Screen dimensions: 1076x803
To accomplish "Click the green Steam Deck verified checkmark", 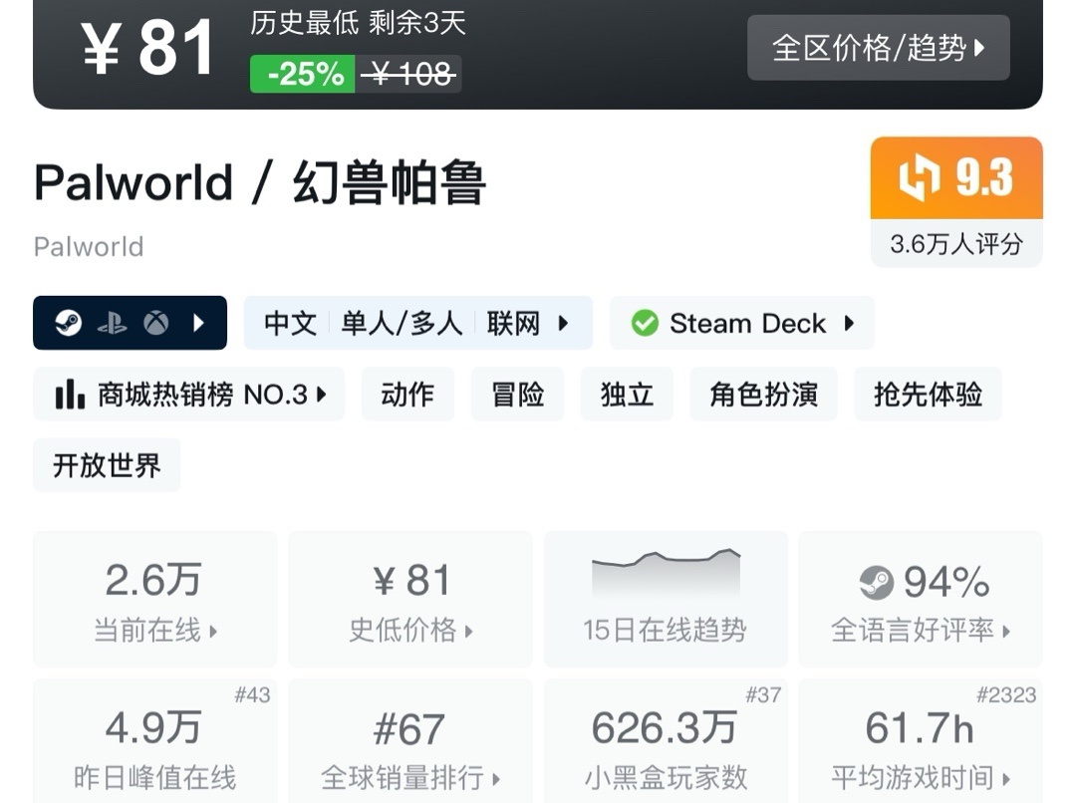I will [645, 323].
